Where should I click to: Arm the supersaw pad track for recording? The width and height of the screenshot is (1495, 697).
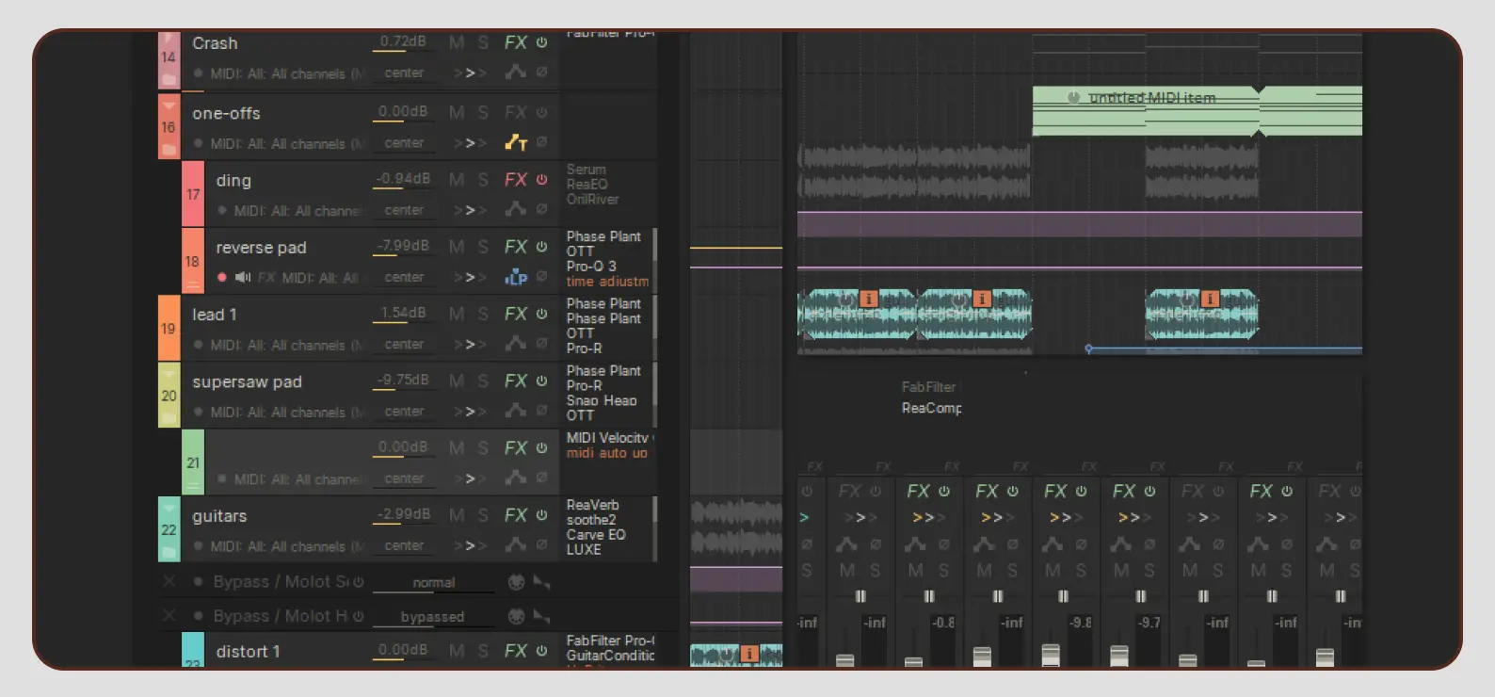point(199,412)
